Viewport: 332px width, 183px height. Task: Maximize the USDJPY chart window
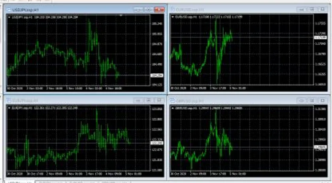(149, 10)
